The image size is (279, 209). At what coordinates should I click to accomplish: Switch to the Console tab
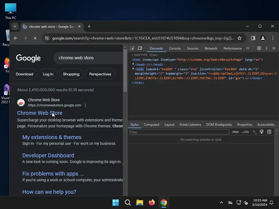tap(175, 48)
